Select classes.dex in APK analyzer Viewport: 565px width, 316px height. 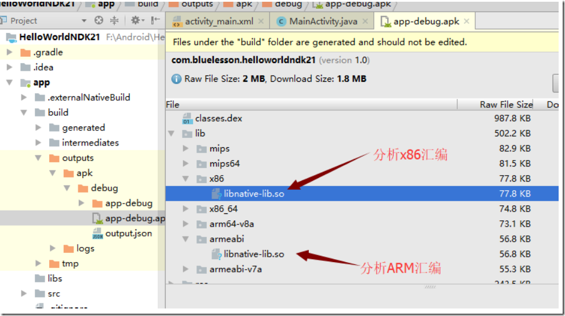coord(218,118)
